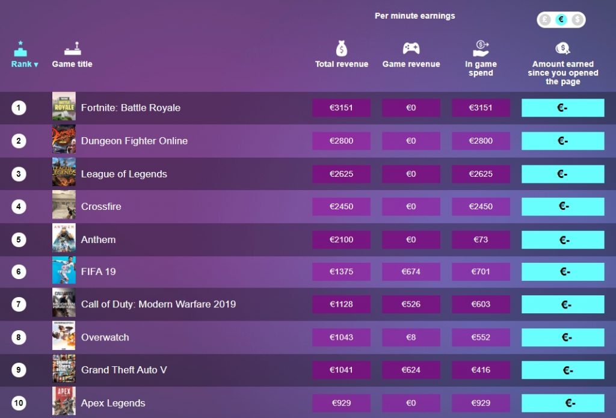Image resolution: width=616 pixels, height=418 pixels.
Task: Select the League of Legends title
Action: (x=124, y=174)
